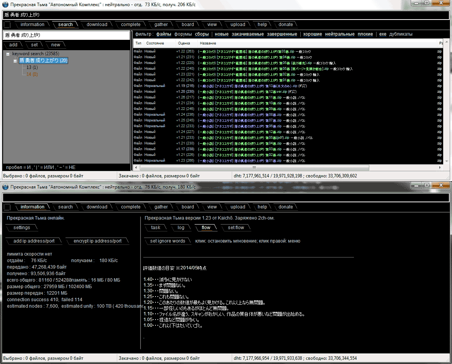Toggle the "дубликаты" filter
Viewport: 452px width, 364px height.
click(401, 34)
